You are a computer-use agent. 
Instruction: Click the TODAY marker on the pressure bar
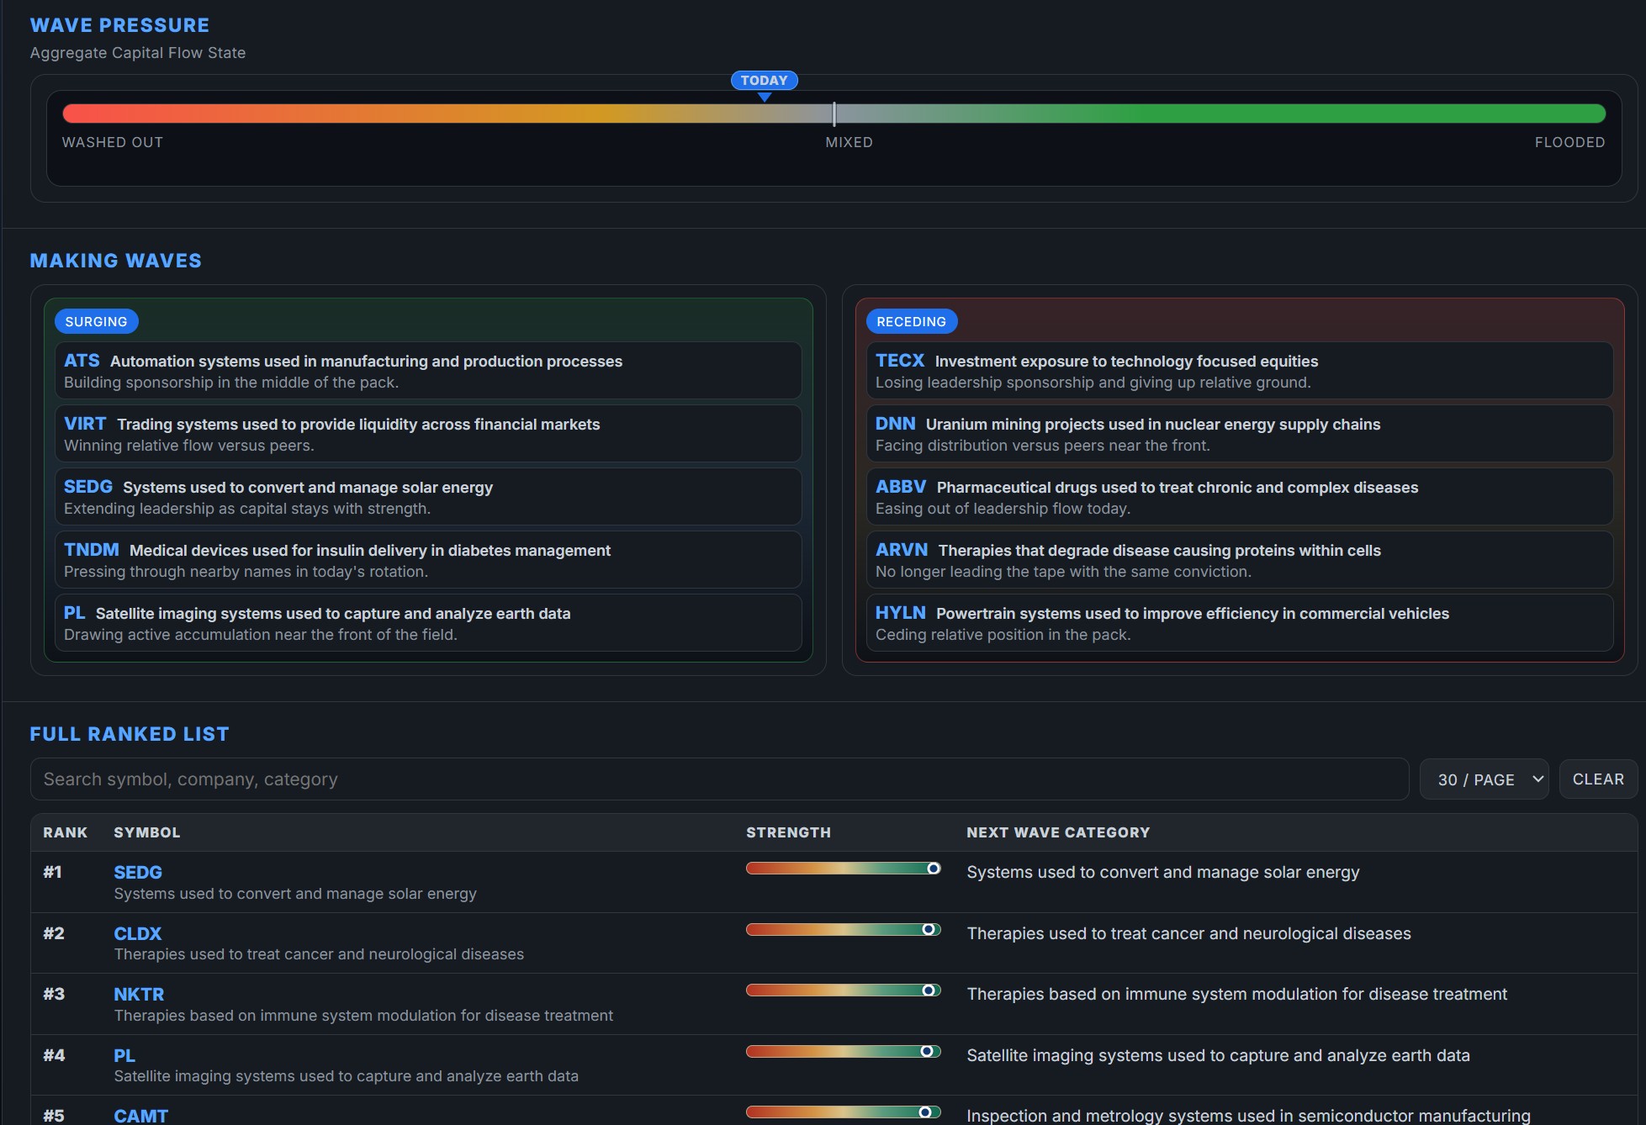pyautogui.click(x=764, y=81)
